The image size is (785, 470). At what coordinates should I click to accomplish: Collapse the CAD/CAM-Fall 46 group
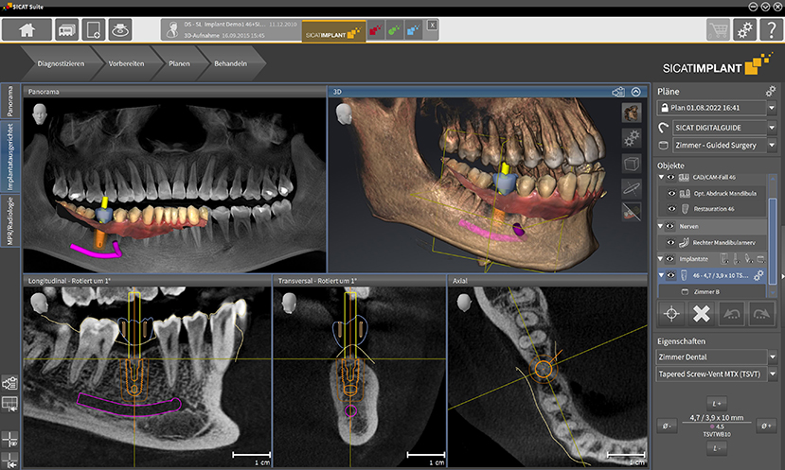tap(661, 177)
